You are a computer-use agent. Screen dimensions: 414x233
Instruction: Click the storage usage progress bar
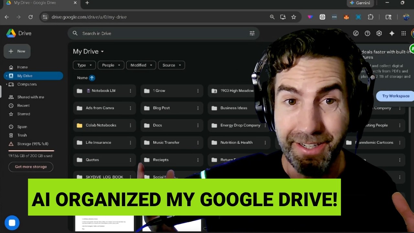pos(31,151)
